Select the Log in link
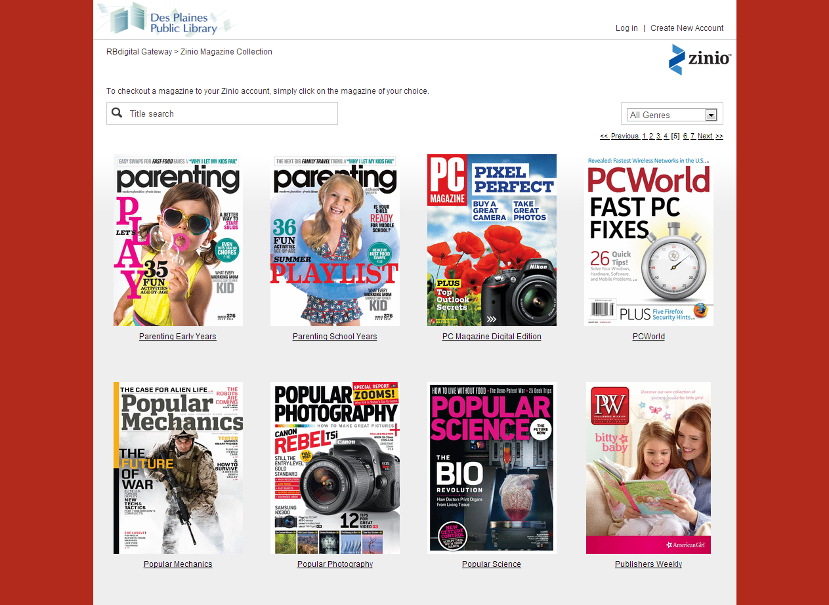This screenshot has width=829, height=605. tap(626, 28)
